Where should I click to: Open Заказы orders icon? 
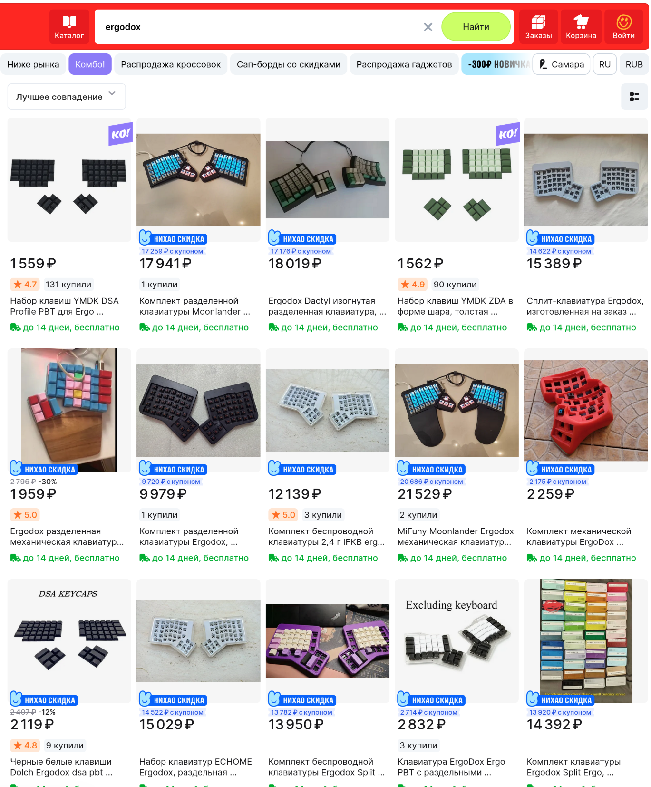pos(538,27)
